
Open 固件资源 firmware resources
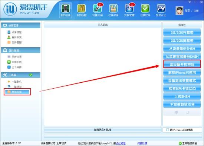[14, 57]
